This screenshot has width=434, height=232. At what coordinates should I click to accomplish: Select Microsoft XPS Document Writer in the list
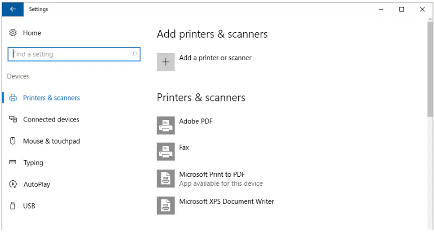click(227, 201)
